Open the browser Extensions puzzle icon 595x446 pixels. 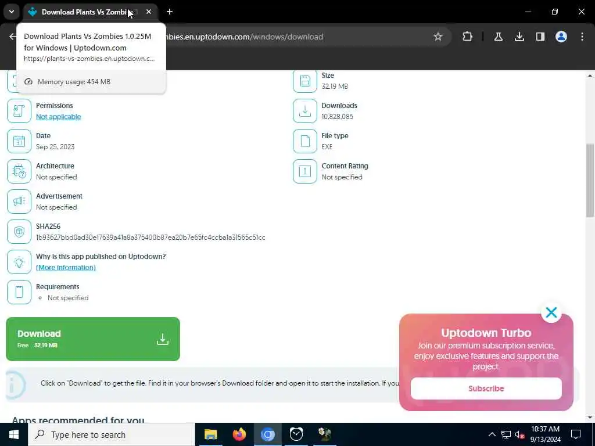pyautogui.click(x=468, y=37)
